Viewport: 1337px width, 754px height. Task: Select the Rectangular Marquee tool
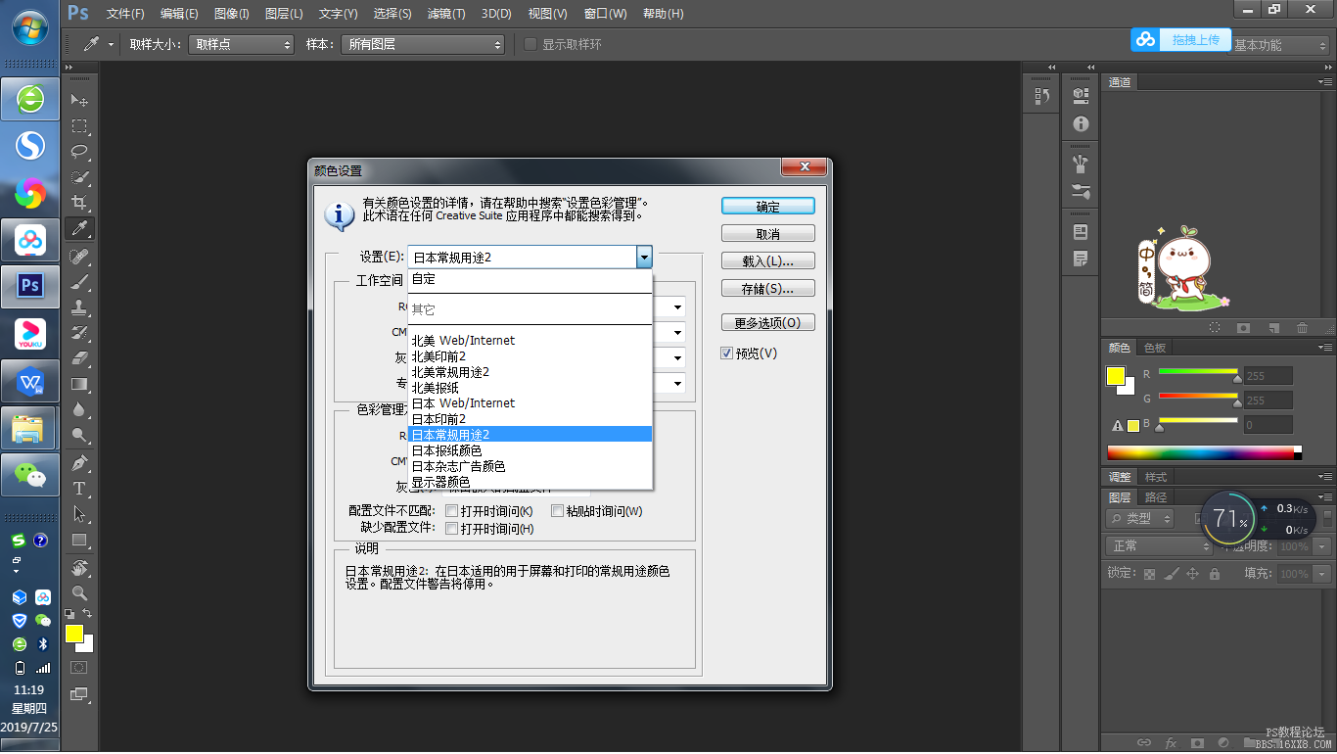[79, 126]
